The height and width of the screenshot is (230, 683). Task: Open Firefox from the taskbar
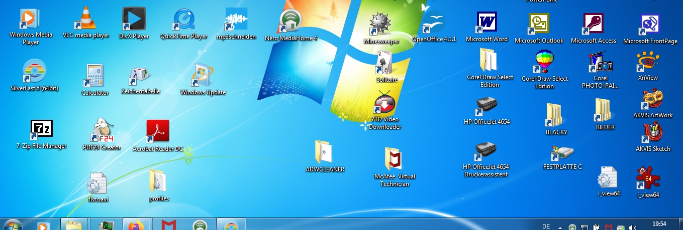tap(135, 224)
